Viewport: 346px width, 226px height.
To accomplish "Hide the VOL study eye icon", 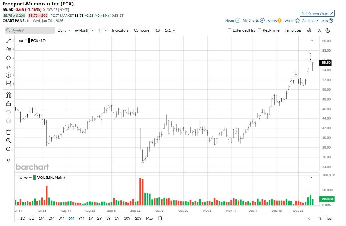I will (x=26, y=178).
